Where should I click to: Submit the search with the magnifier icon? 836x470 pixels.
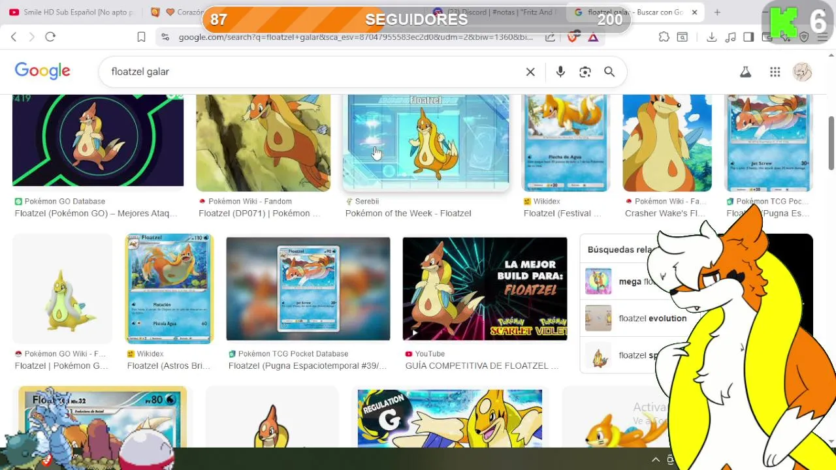(x=609, y=72)
